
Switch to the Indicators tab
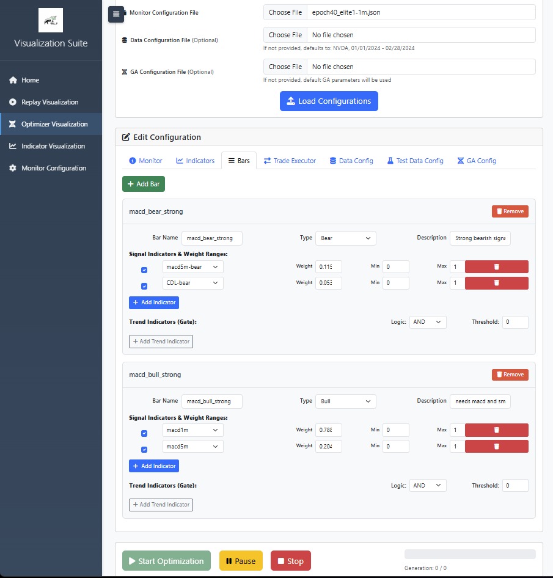(195, 161)
